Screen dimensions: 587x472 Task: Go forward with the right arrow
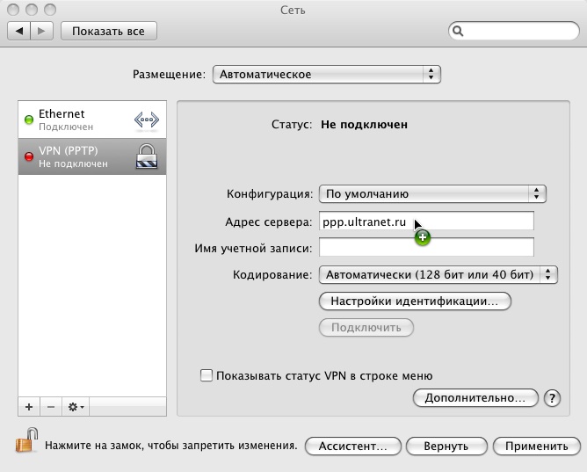(x=43, y=31)
